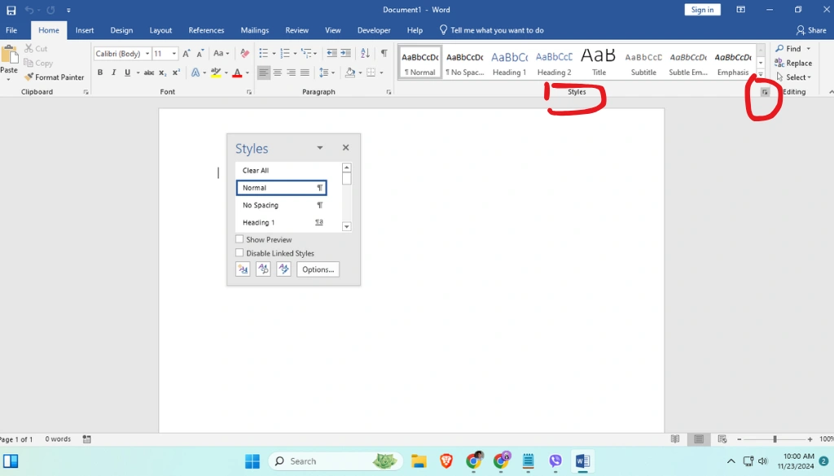The image size is (834, 476).
Task: Open the Font name dropdown
Action: click(147, 54)
